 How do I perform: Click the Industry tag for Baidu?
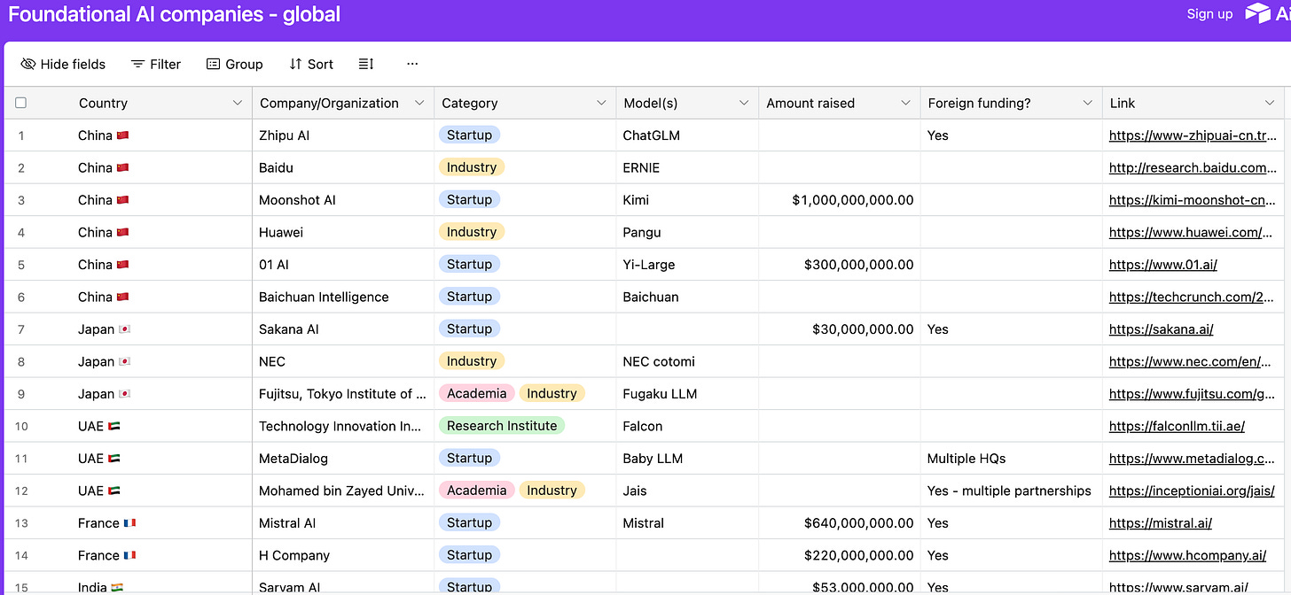pos(471,167)
